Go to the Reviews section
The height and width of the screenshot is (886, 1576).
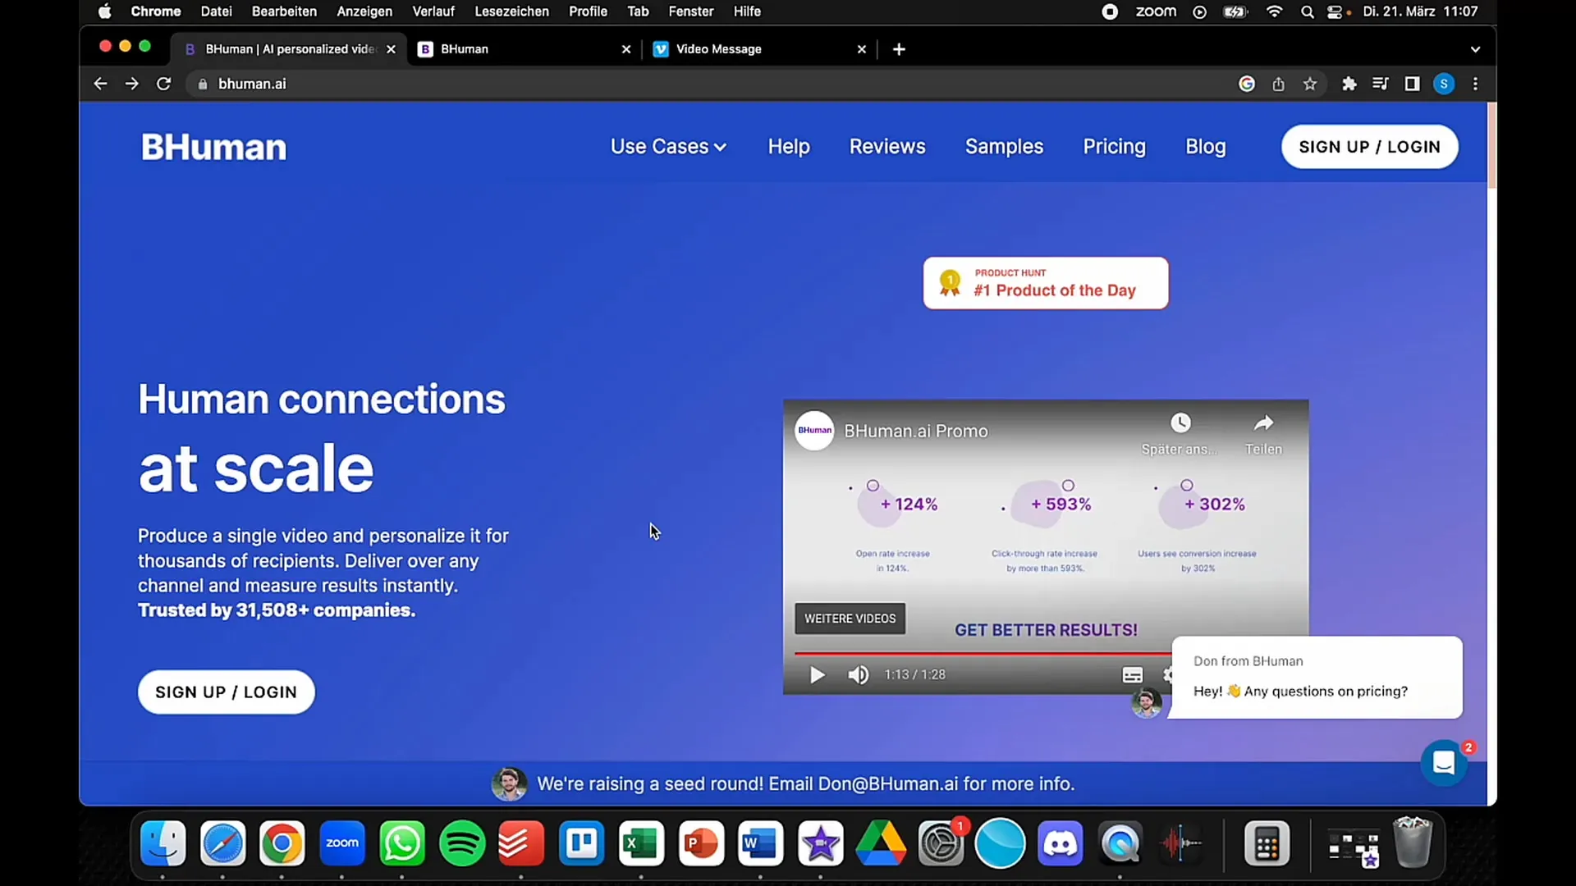pyautogui.click(x=887, y=147)
